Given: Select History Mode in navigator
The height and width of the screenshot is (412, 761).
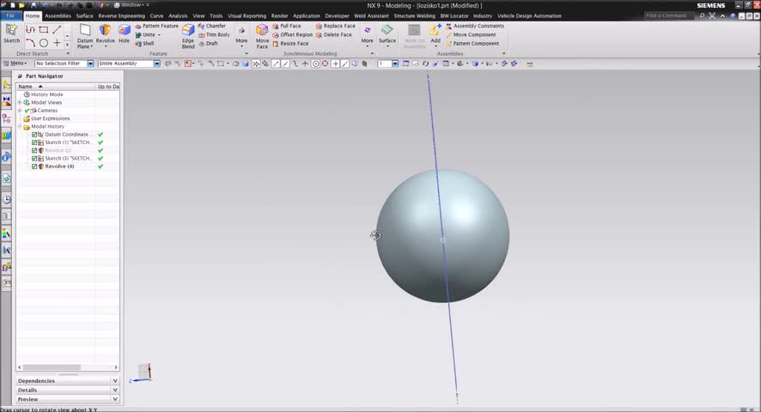Looking at the screenshot, I should (46, 94).
